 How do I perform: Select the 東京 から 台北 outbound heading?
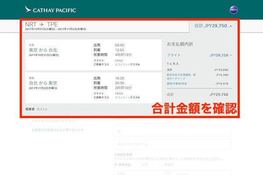(x=43, y=50)
